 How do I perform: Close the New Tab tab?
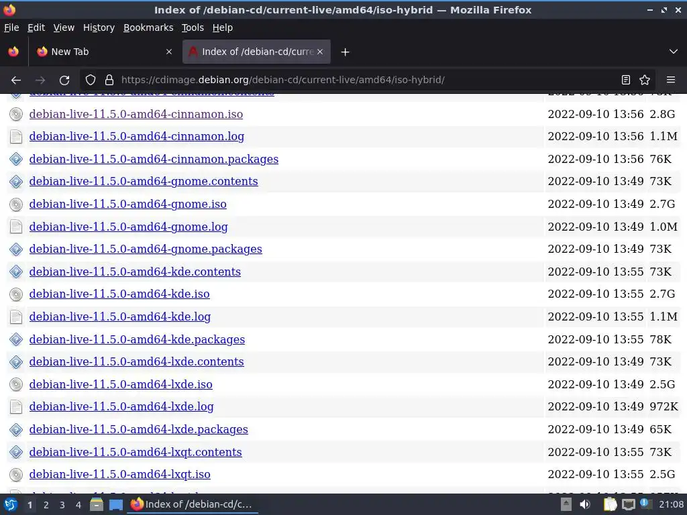pyautogui.click(x=169, y=52)
